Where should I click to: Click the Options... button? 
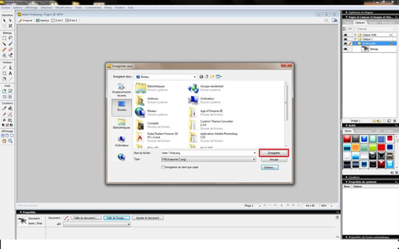pos(270,167)
